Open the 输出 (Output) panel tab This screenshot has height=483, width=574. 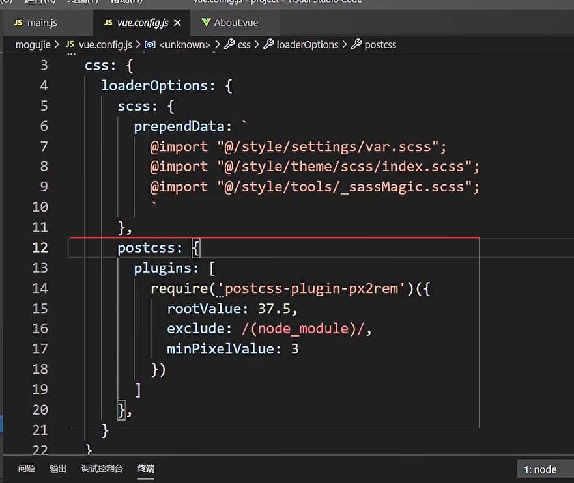tap(58, 469)
